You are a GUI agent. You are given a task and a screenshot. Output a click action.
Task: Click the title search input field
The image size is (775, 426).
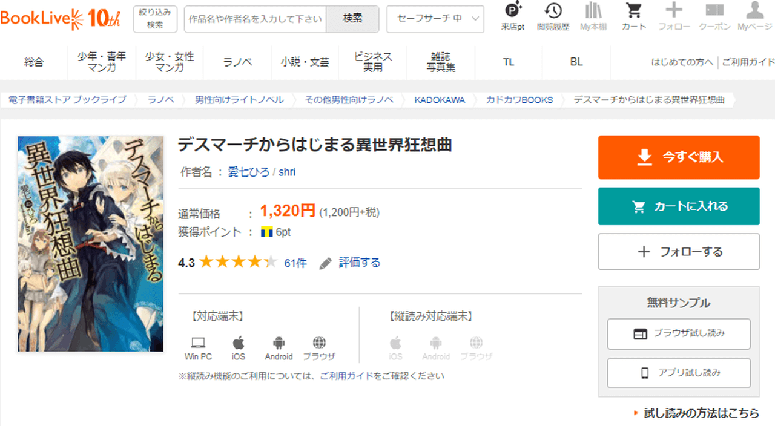[x=255, y=19]
